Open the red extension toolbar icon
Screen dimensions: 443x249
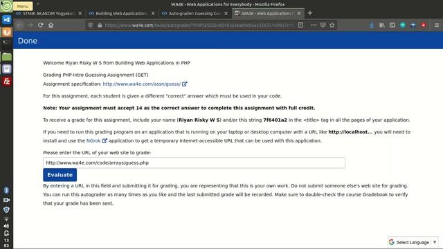point(424,25)
